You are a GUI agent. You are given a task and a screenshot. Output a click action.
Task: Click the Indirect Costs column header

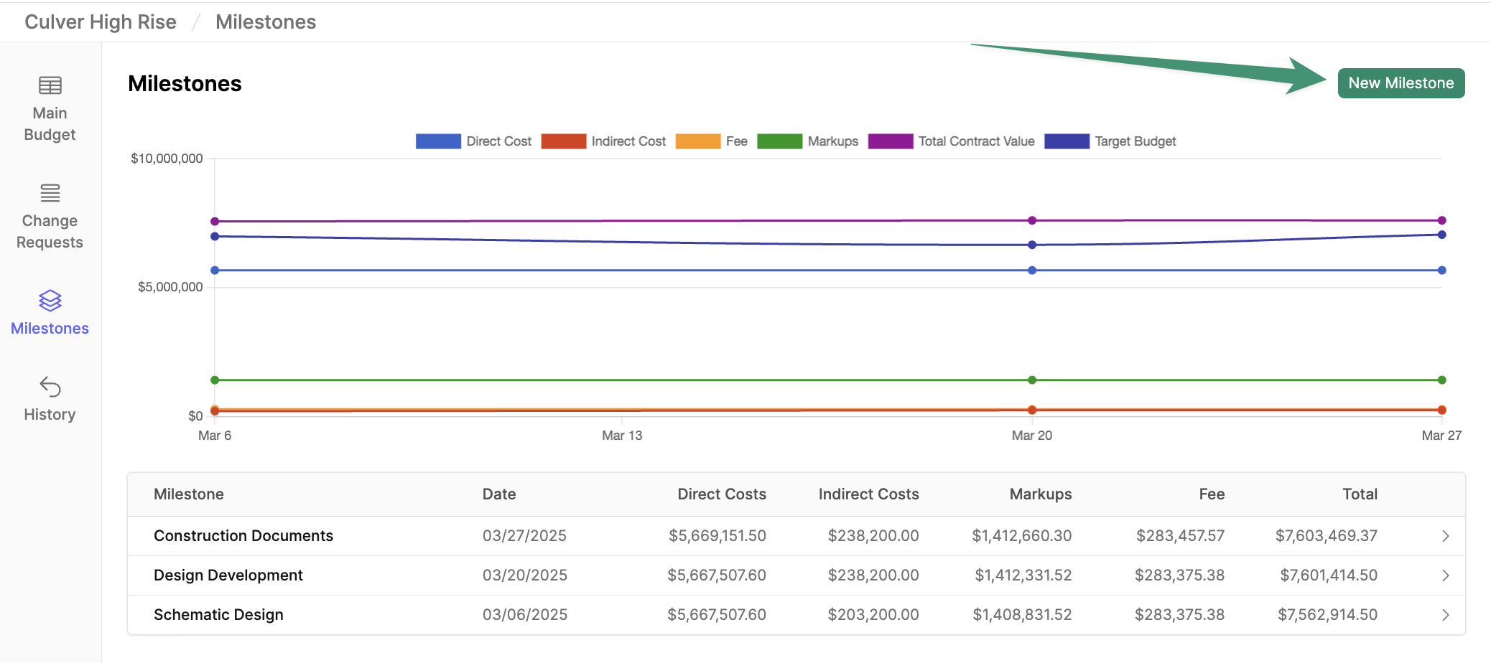[869, 494]
